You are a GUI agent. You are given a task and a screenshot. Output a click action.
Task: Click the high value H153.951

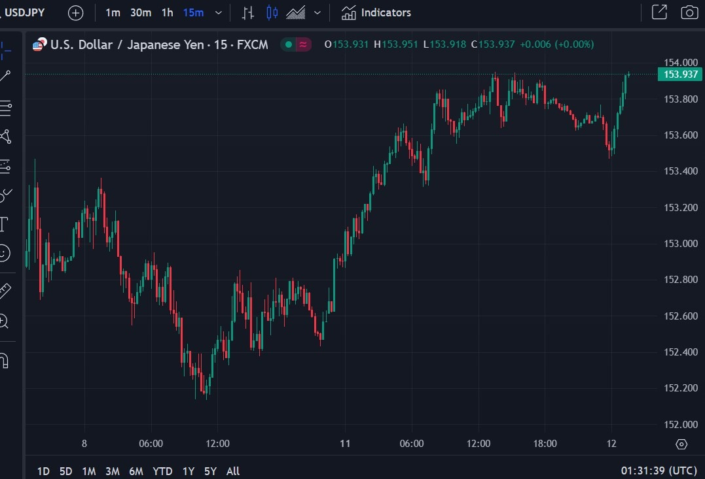point(395,44)
